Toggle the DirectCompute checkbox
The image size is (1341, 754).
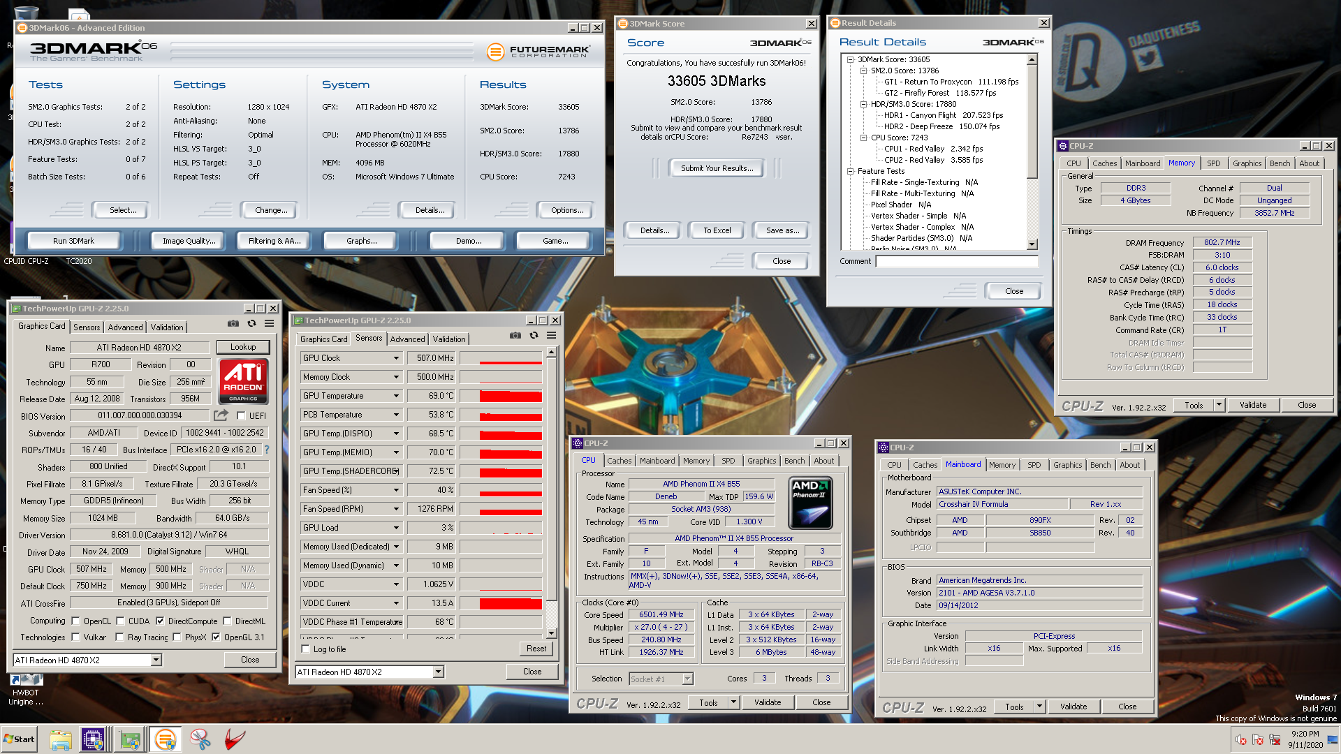coord(160,621)
